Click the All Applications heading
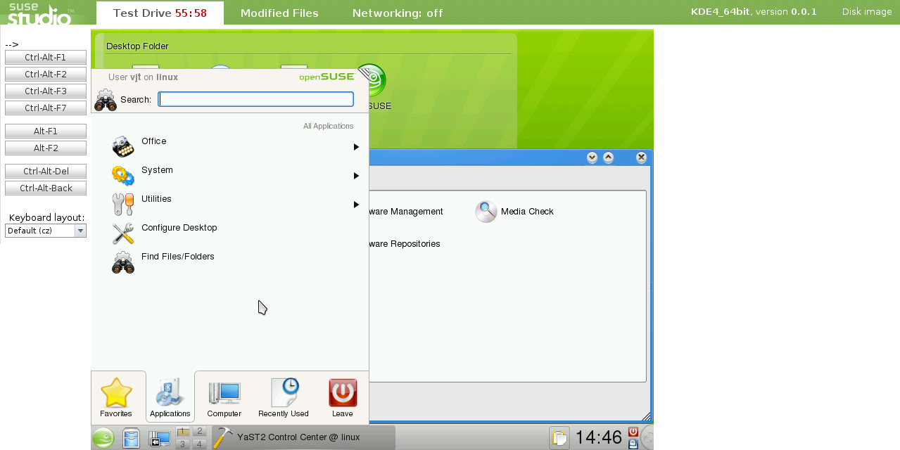 [328, 127]
